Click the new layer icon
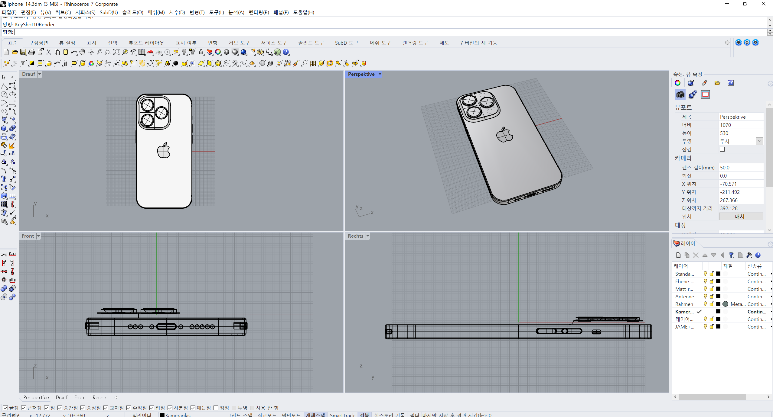 [x=678, y=255]
